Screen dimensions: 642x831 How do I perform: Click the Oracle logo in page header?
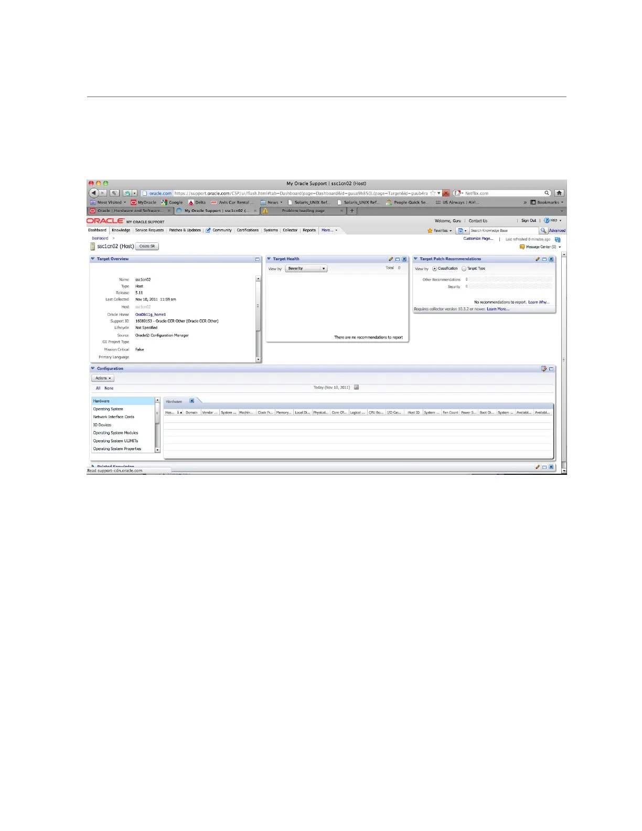[105, 221]
